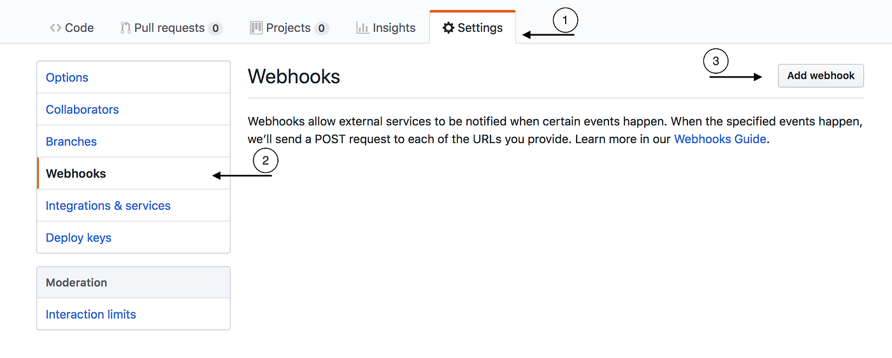
Task: Open Integrations & services settings
Action: pos(108,206)
